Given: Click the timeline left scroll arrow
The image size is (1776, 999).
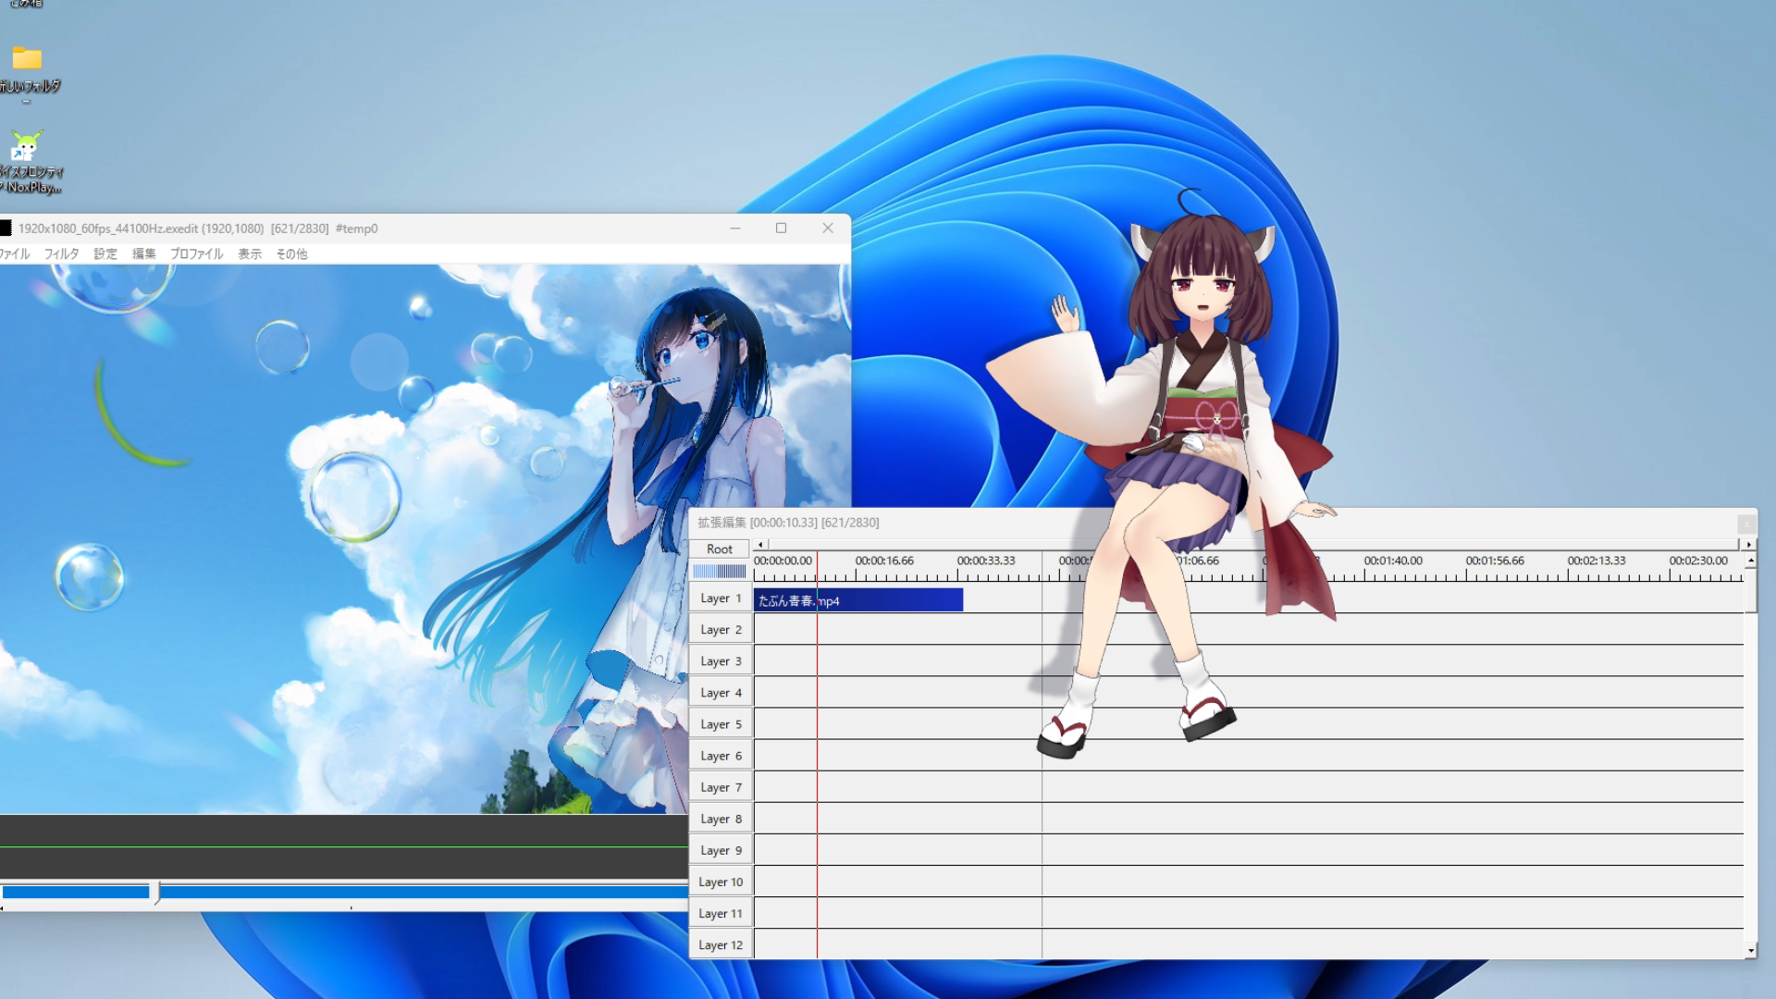Looking at the screenshot, I should click(x=760, y=545).
